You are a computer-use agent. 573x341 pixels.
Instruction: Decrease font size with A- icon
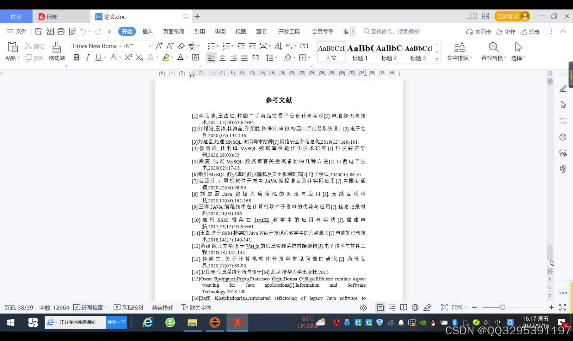[170, 46]
